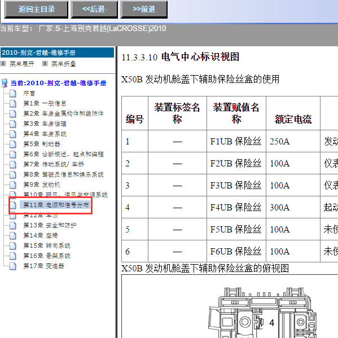The image size is (338, 338).
Task: Click the page icon beside 第14章 座椅
Action: 13,235
